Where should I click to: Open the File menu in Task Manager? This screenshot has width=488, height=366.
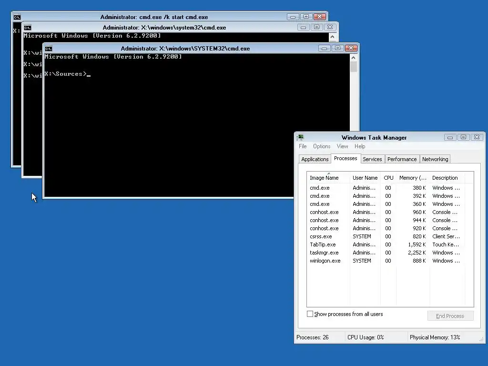click(x=303, y=146)
